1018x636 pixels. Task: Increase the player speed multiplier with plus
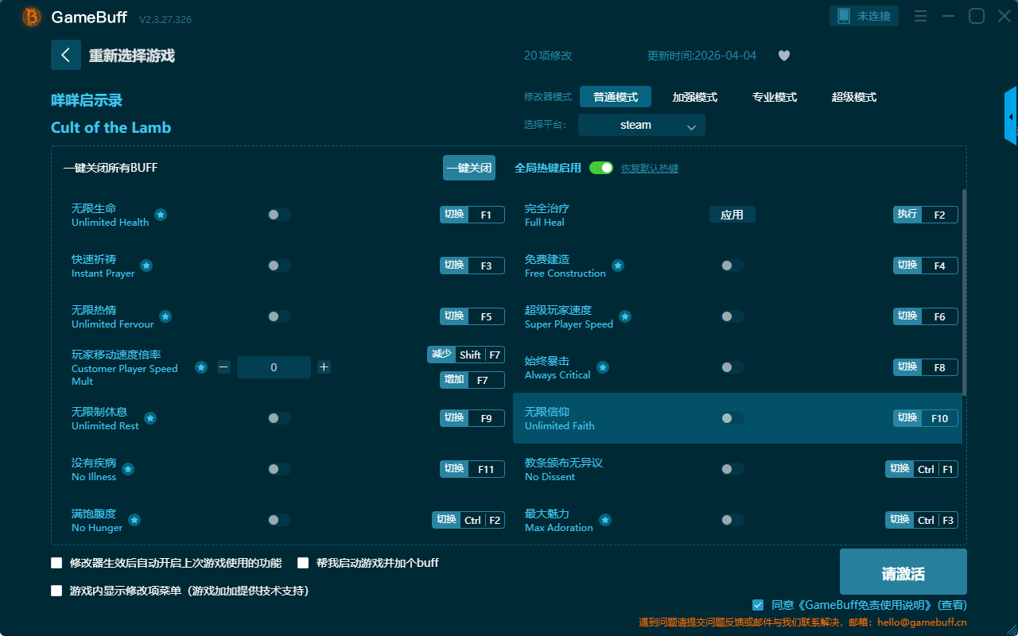pos(324,367)
